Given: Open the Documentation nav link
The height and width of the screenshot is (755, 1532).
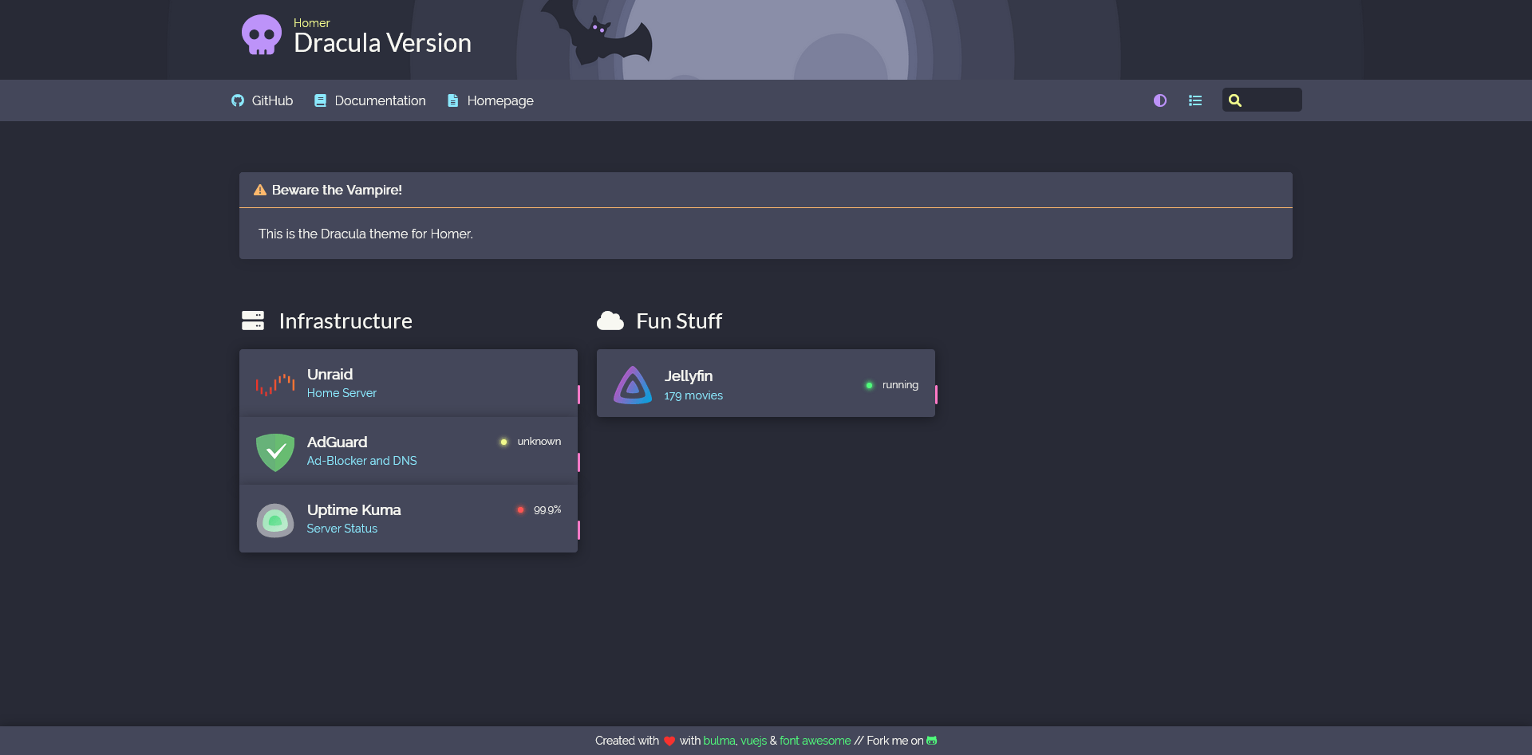Looking at the screenshot, I should tap(369, 100).
